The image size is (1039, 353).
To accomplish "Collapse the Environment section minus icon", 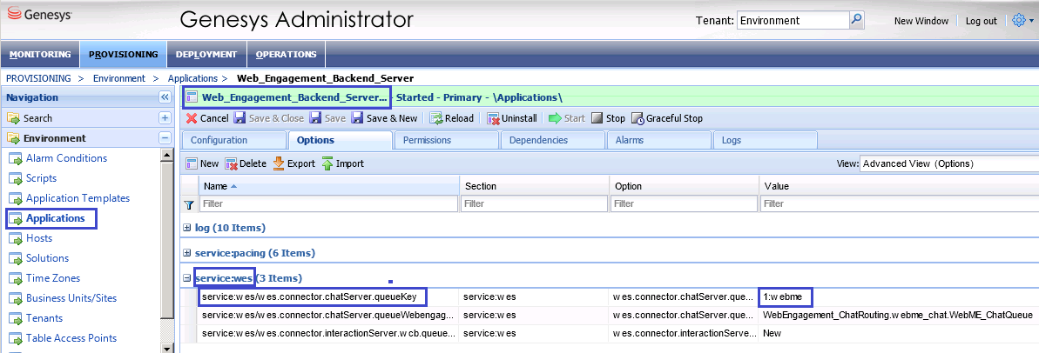I will (x=165, y=138).
